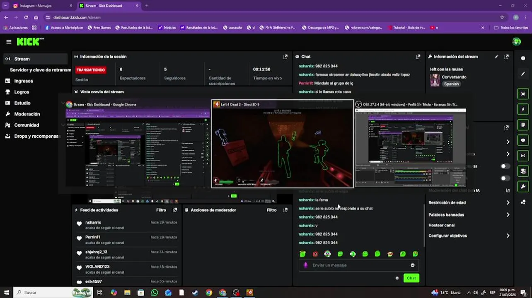Pop out the Chat panel
Viewport: 532px width, 298px height.
pos(418,57)
